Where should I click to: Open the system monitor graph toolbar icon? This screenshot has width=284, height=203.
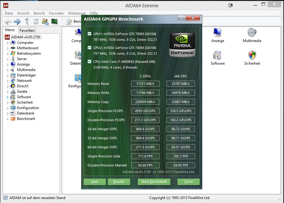click(54, 21)
